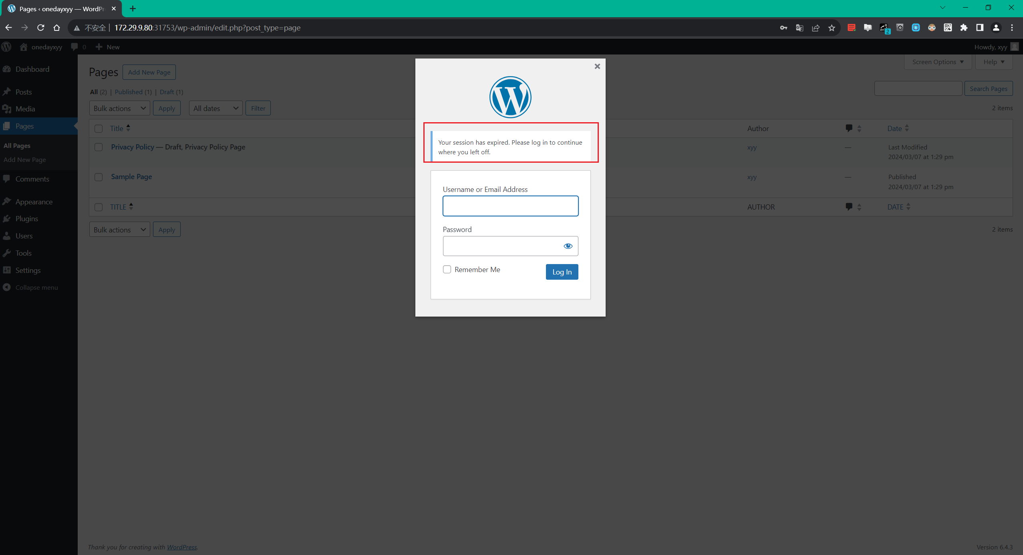Filter by Published pages

click(x=129, y=92)
